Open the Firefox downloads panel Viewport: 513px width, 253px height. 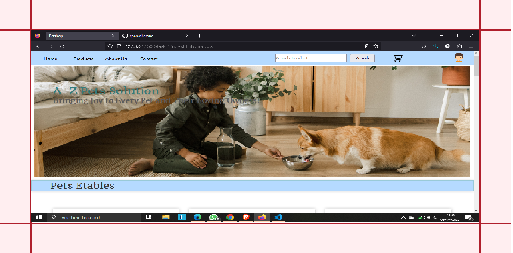coord(435,46)
